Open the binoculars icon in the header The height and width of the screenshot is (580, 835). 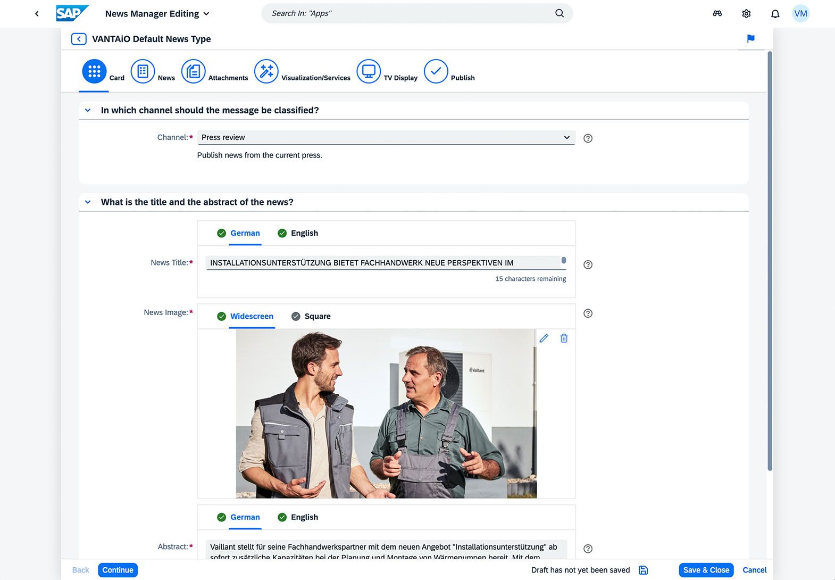tap(717, 14)
